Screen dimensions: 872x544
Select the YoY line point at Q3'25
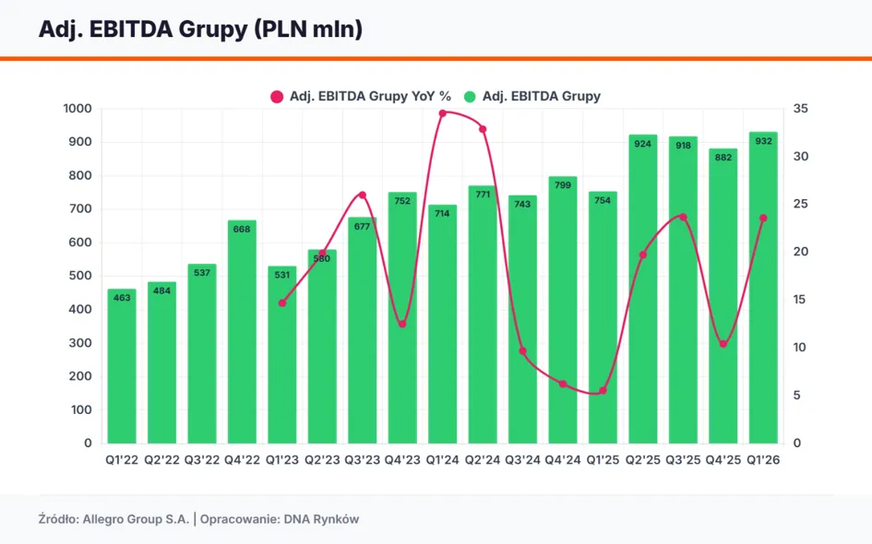tap(684, 218)
